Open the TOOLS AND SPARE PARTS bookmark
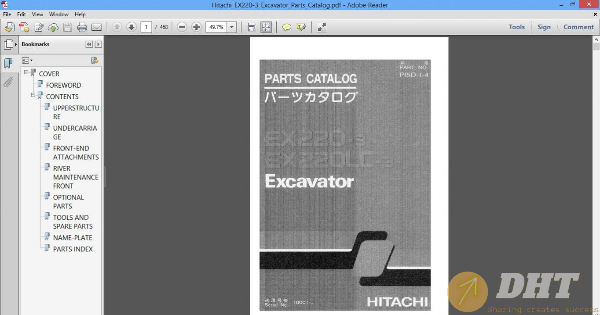 click(x=73, y=222)
